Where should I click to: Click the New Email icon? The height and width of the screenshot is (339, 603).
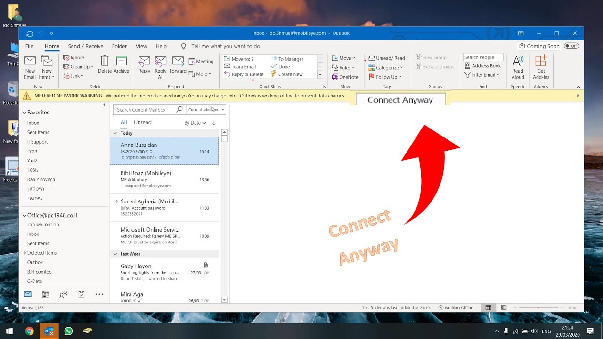point(30,67)
